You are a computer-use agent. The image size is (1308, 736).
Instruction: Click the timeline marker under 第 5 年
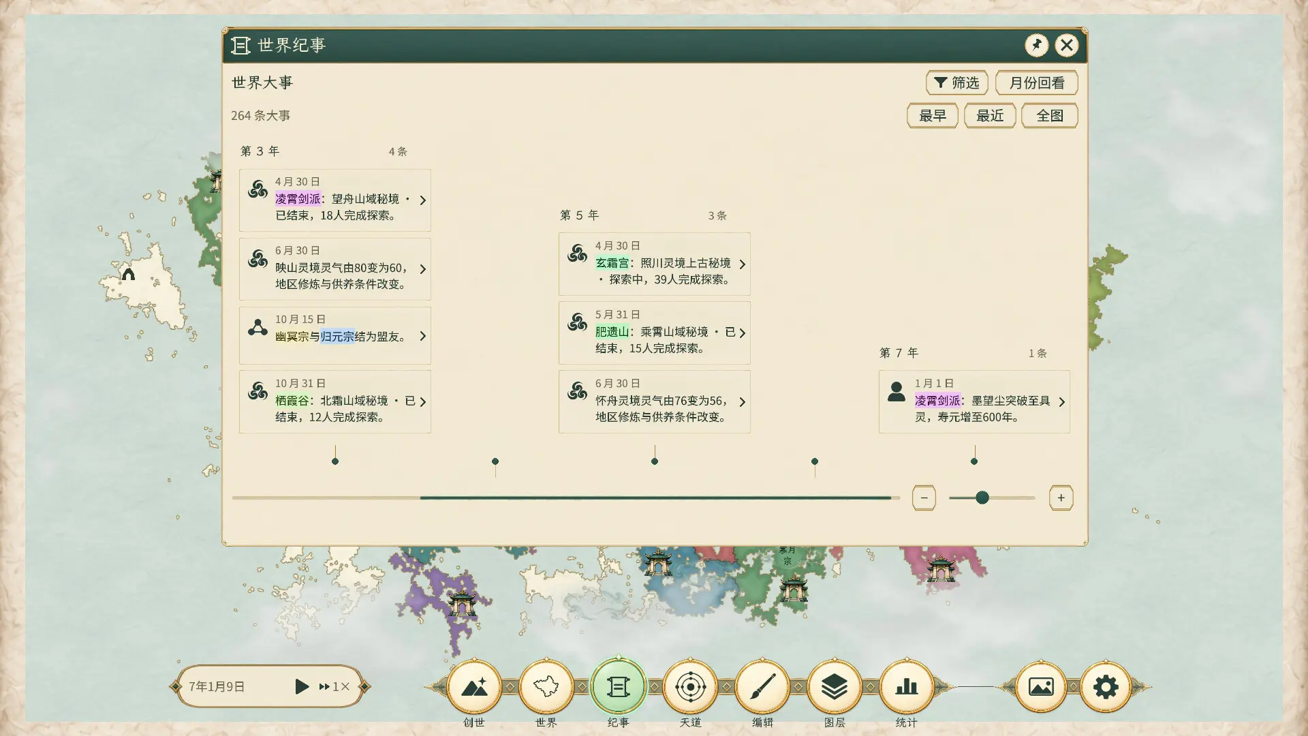coord(655,461)
